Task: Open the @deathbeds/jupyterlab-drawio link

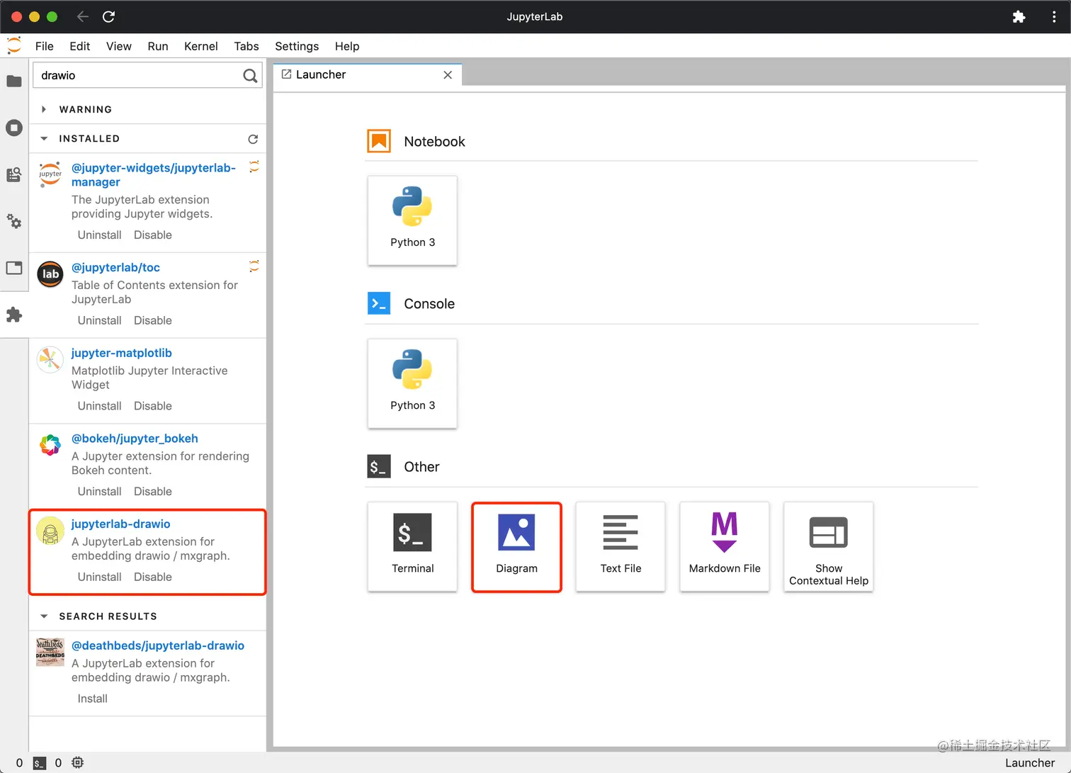Action: click(158, 645)
